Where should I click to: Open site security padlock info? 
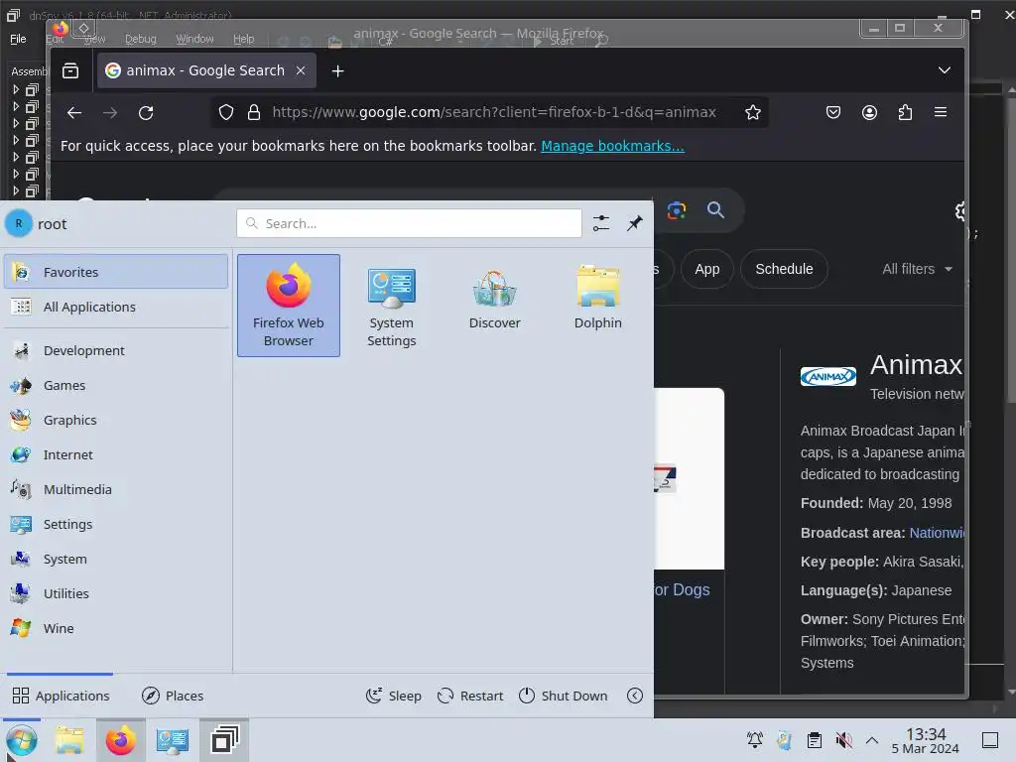[x=254, y=113]
